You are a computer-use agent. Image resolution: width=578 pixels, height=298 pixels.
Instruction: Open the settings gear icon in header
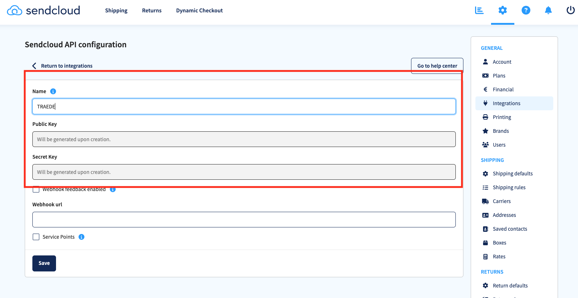tap(503, 10)
